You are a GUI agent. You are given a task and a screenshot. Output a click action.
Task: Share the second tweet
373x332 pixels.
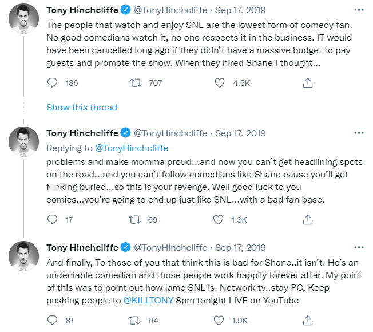coord(307,220)
